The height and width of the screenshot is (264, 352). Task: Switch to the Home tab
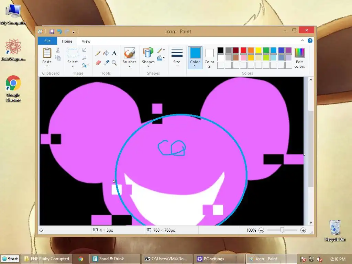[67, 41]
